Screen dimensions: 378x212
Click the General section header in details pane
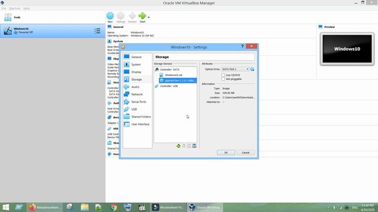tap(118, 27)
